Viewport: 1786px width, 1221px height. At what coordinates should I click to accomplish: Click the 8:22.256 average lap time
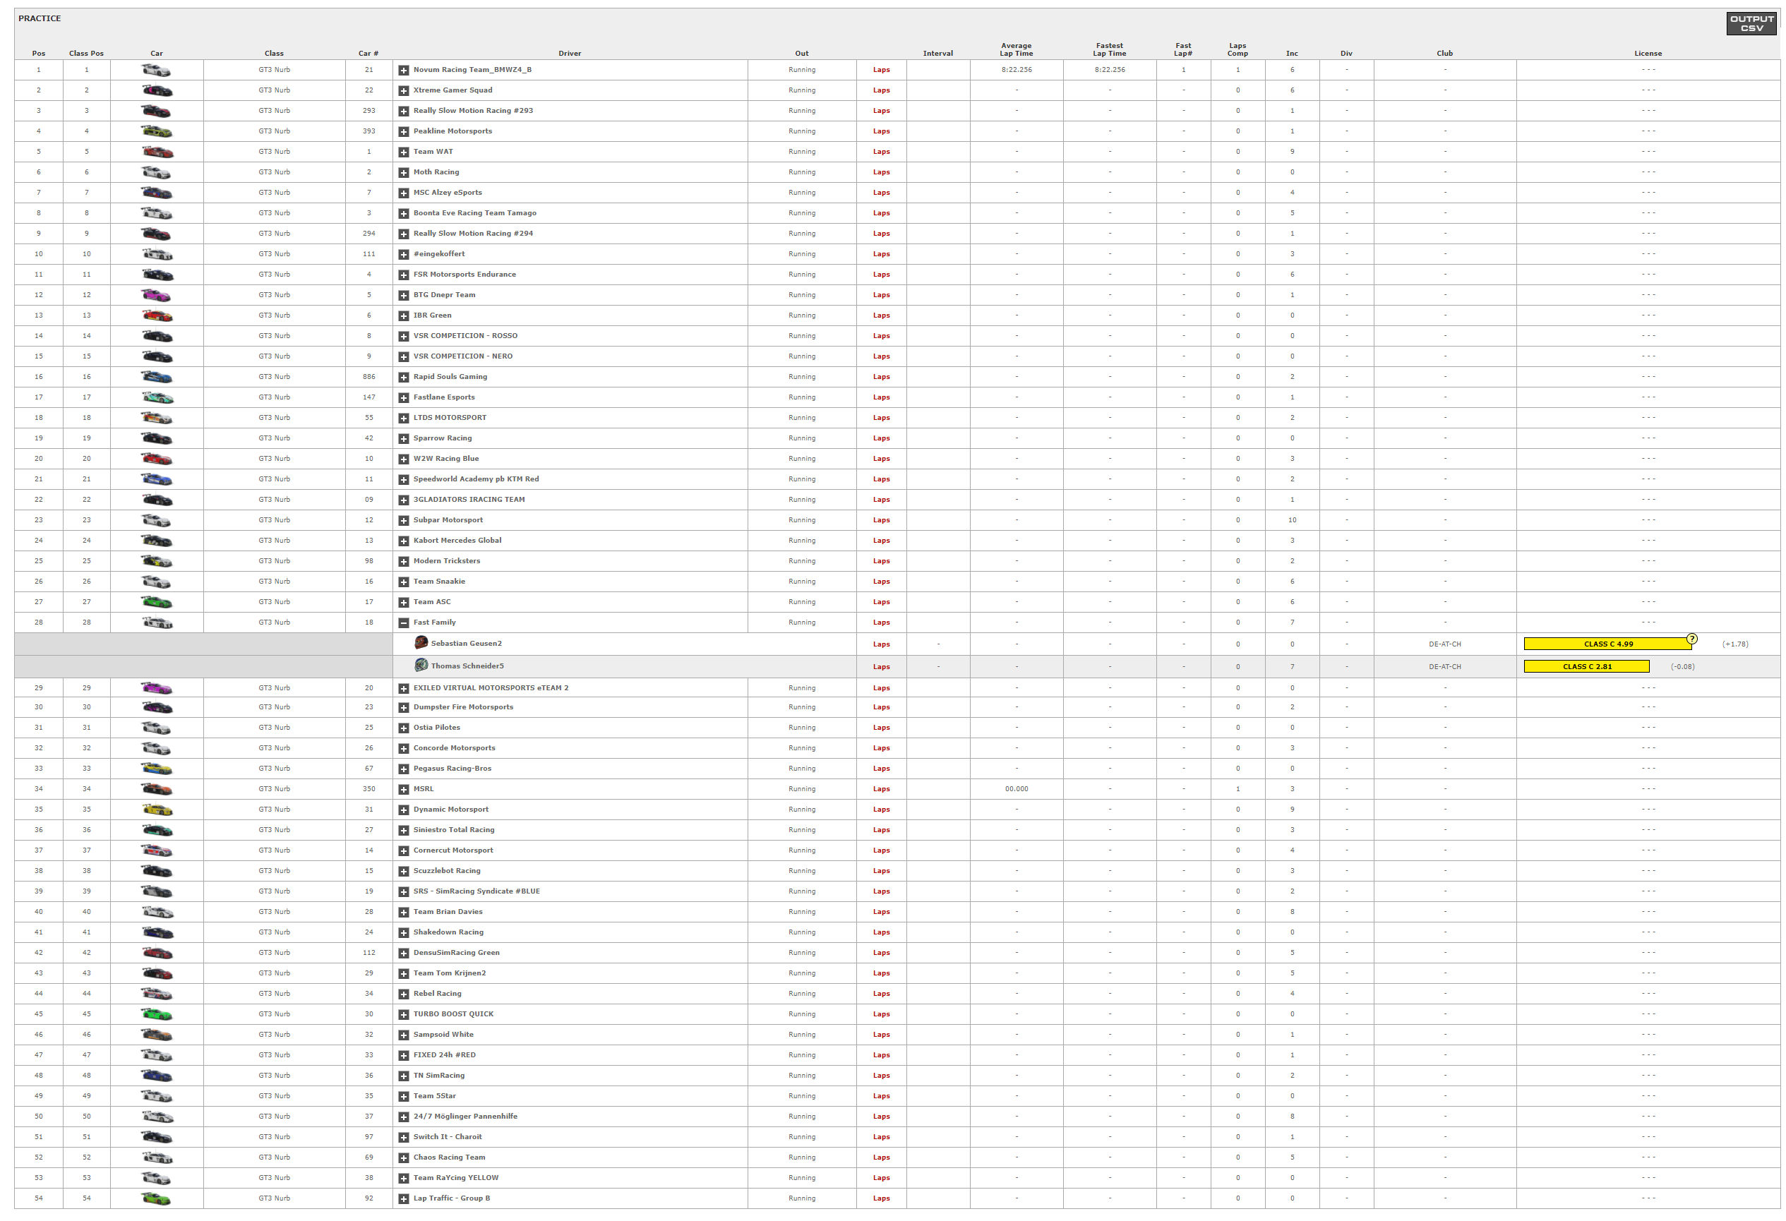(x=1016, y=70)
